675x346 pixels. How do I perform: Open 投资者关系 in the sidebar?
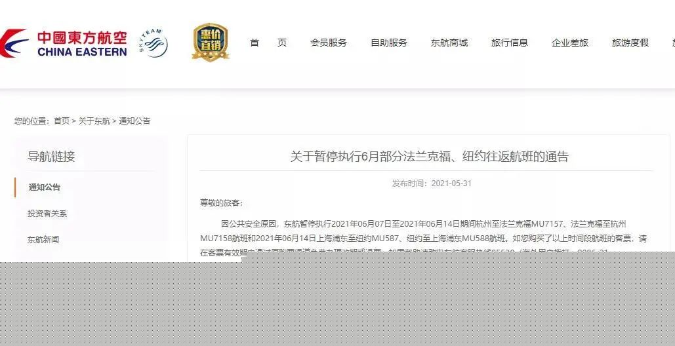tap(47, 214)
